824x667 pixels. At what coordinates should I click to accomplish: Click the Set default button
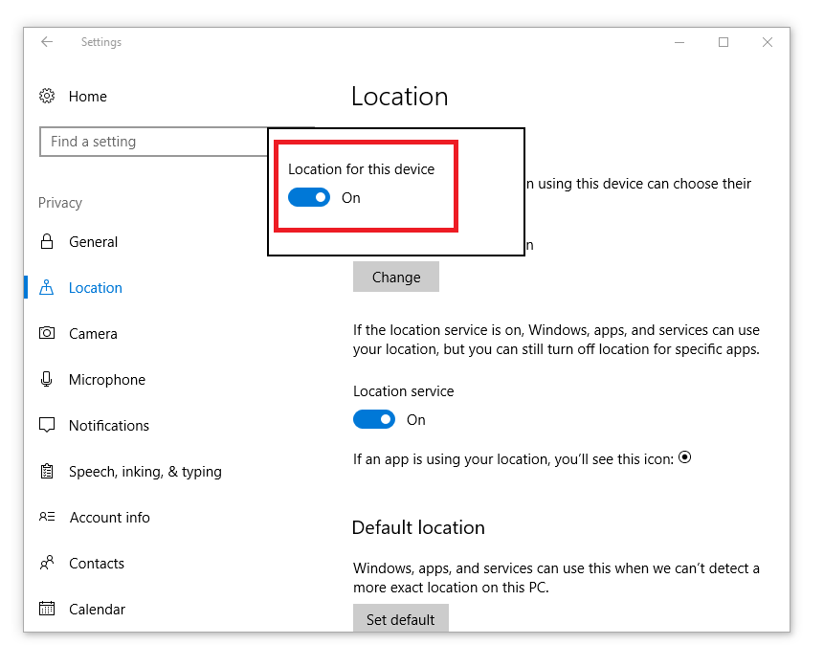401,618
